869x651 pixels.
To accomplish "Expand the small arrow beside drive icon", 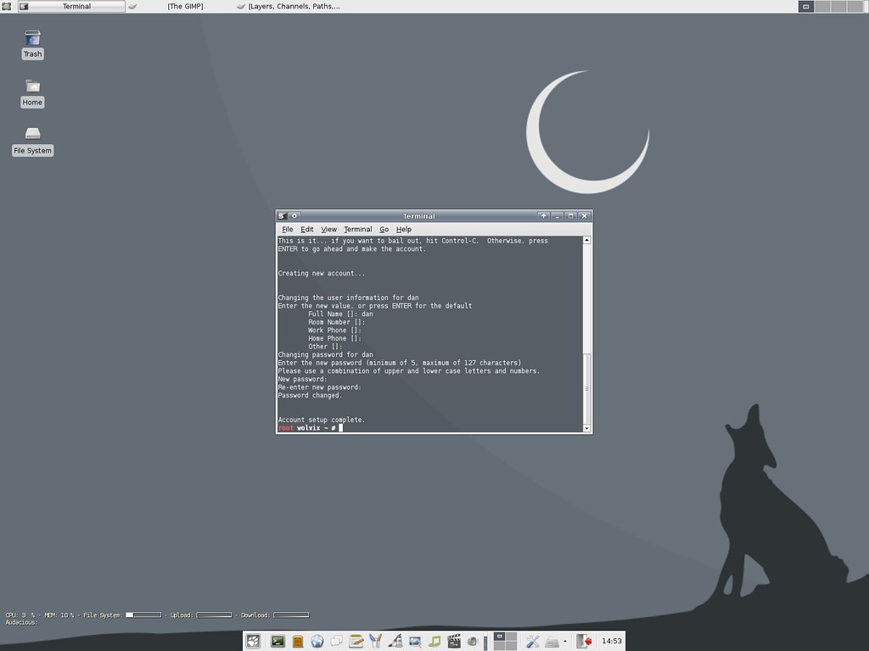I will click(x=564, y=642).
